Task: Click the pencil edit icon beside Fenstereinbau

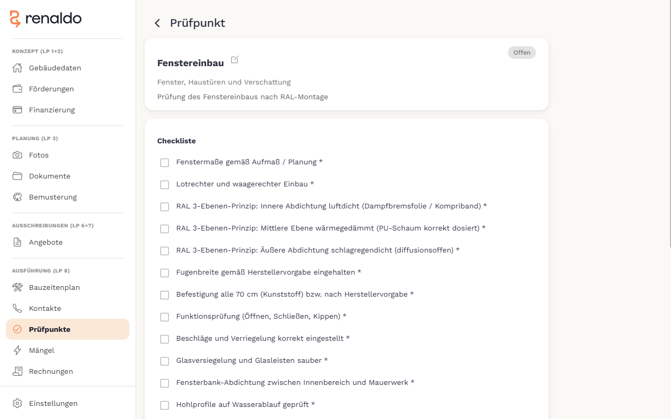Action: click(235, 60)
